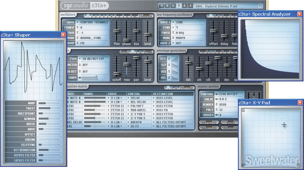Select the ATT envelope curve shape graphic

[x=175, y=59]
